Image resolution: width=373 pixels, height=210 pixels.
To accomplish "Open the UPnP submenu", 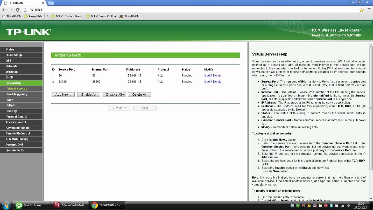I will coord(21,105).
